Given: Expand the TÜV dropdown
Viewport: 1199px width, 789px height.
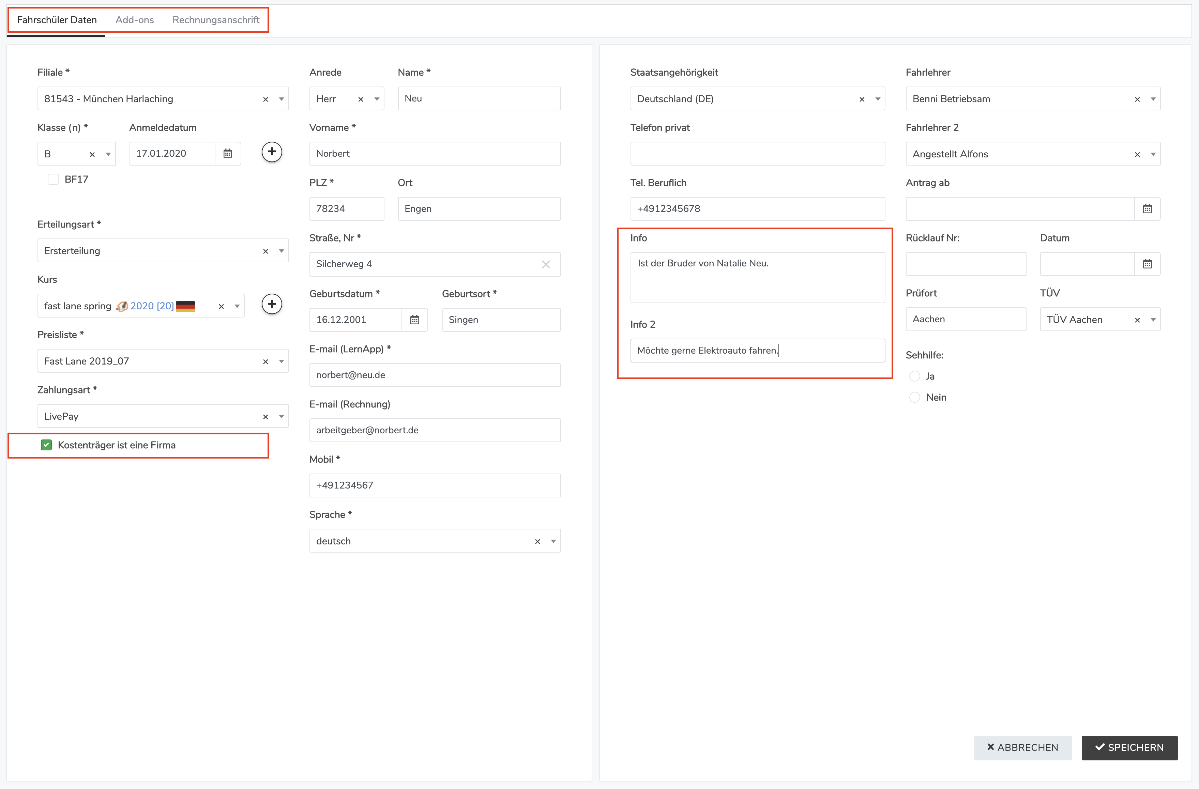Looking at the screenshot, I should (1153, 320).
